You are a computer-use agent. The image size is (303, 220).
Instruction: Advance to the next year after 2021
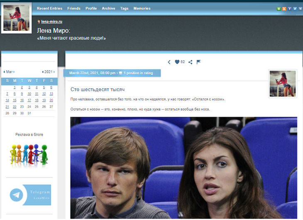click(54, 72)
